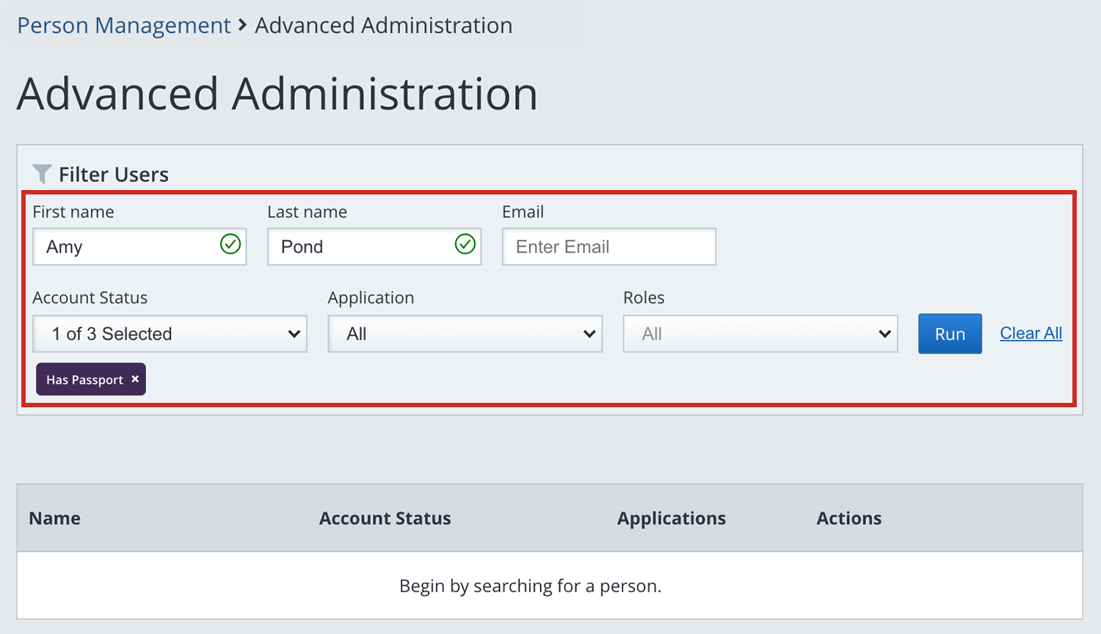Click the green checkmark in Last name field
This screenshot has width=1101, height=634.
(465, 244)
